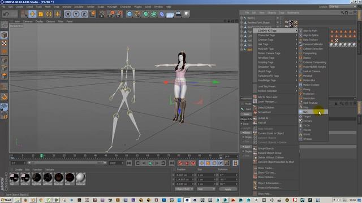
Task: Open the spline pen tool icon
Action: pos(137,14)
